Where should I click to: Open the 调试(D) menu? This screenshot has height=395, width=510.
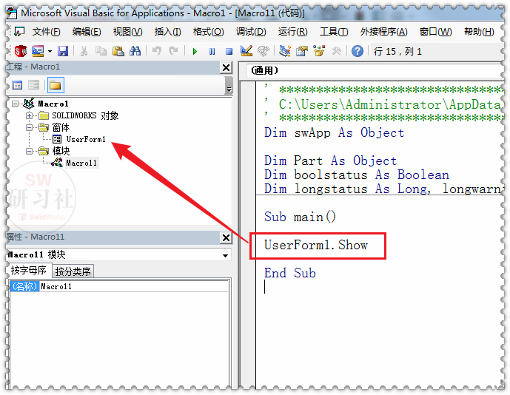click(251, 32)
